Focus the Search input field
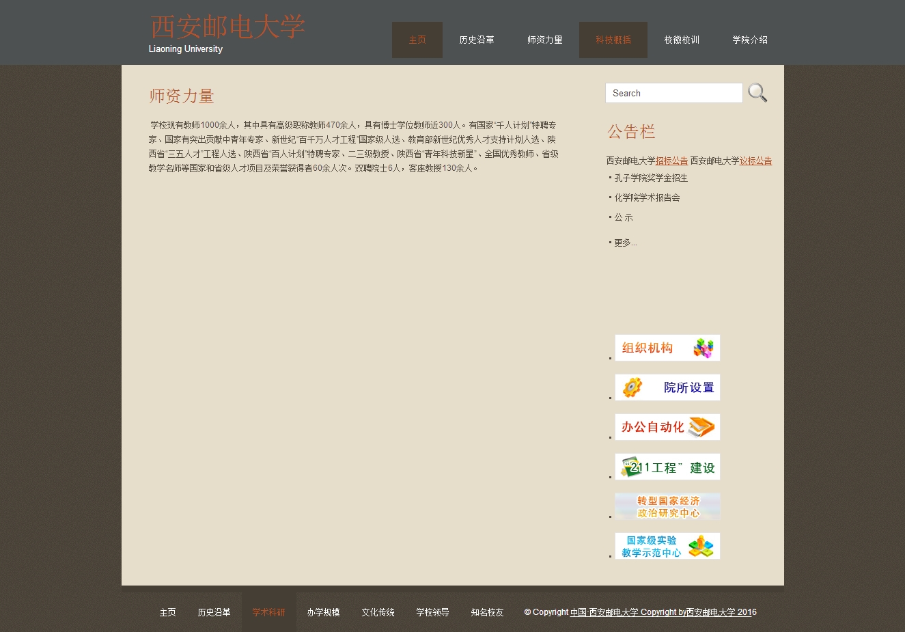Screen dimensions: 905x632 (x=673, y=93)
